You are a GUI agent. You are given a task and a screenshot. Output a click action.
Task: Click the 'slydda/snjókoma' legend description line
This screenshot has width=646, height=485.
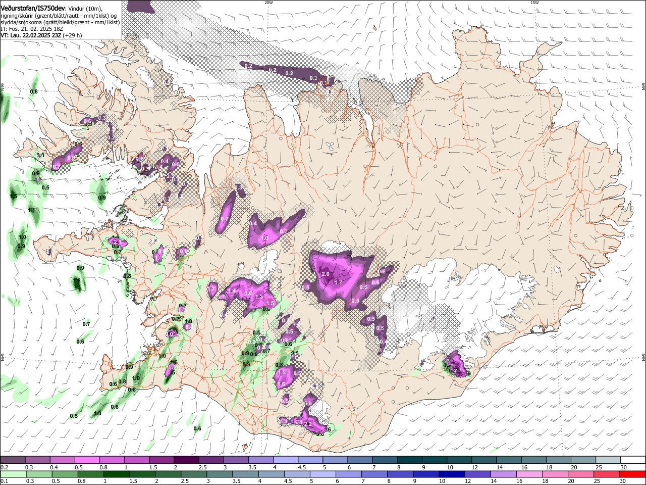pos(60,22)
